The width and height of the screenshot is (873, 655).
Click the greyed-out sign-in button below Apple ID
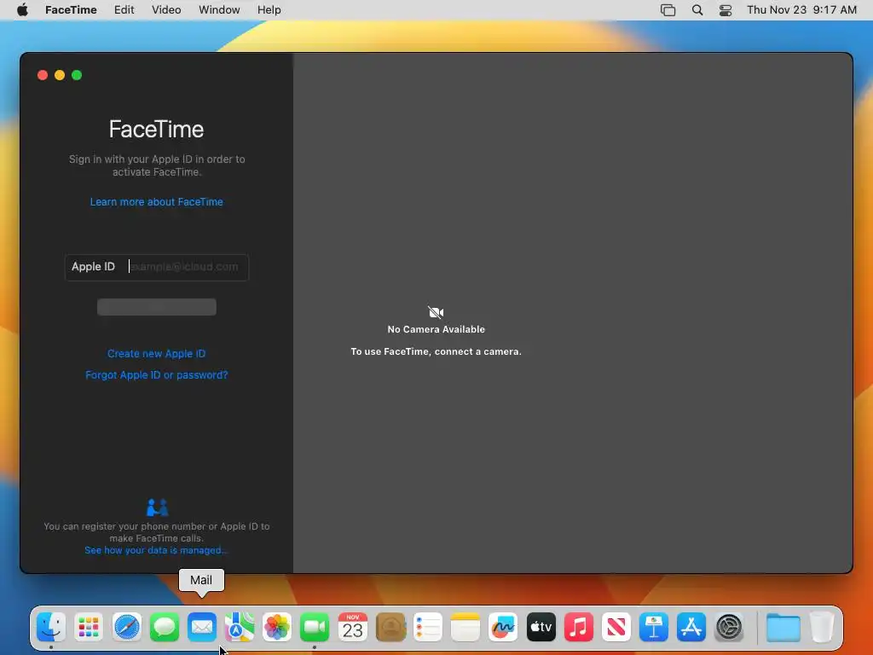click(157, 307)
